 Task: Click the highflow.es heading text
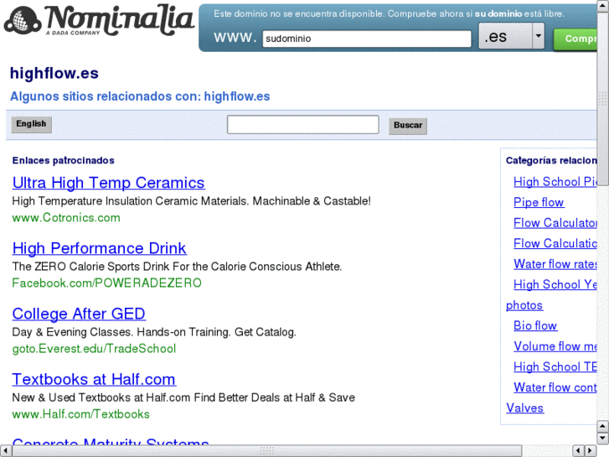click(54, 74)
